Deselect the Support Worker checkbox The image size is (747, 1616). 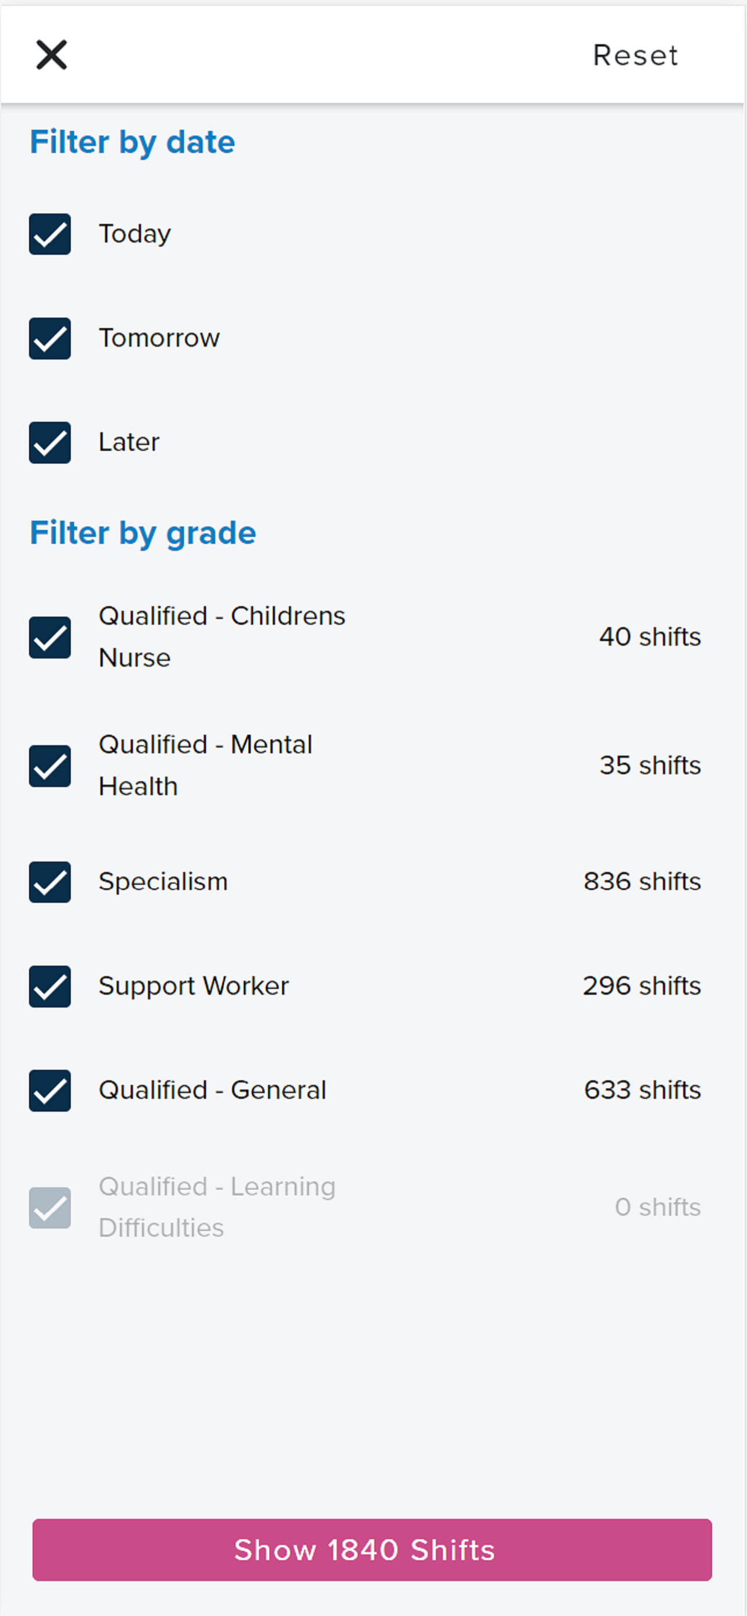pos(49,986)
